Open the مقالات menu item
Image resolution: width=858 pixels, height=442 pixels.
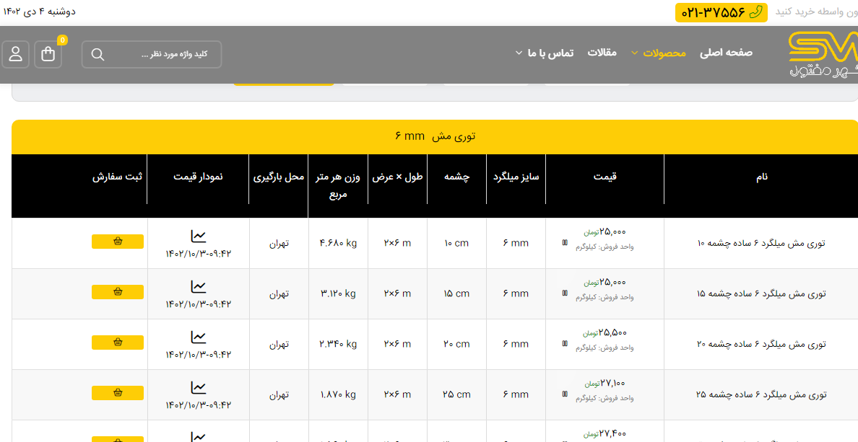602,53
